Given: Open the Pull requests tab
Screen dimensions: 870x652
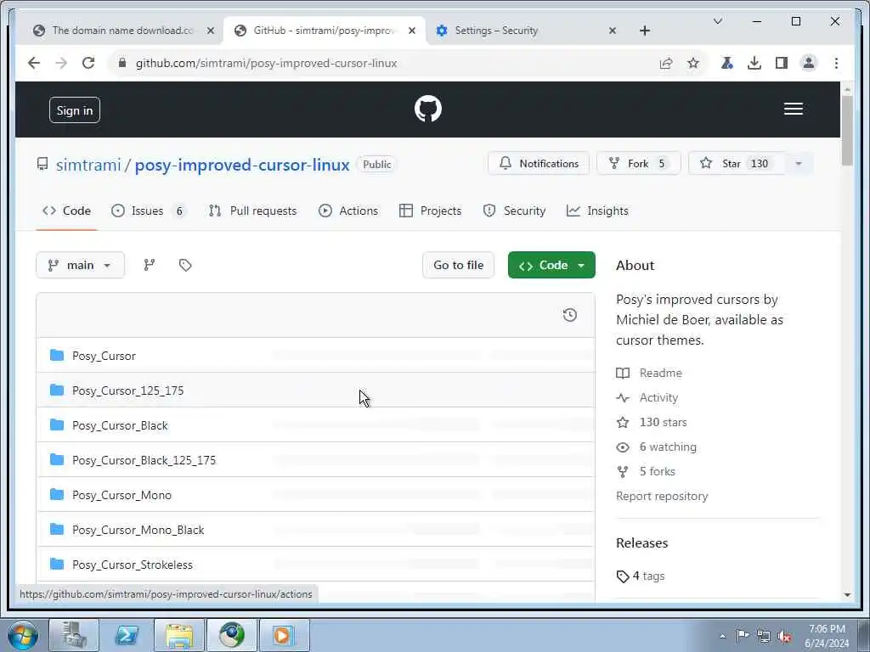Looking at the screenshot, I should point(253,211).
